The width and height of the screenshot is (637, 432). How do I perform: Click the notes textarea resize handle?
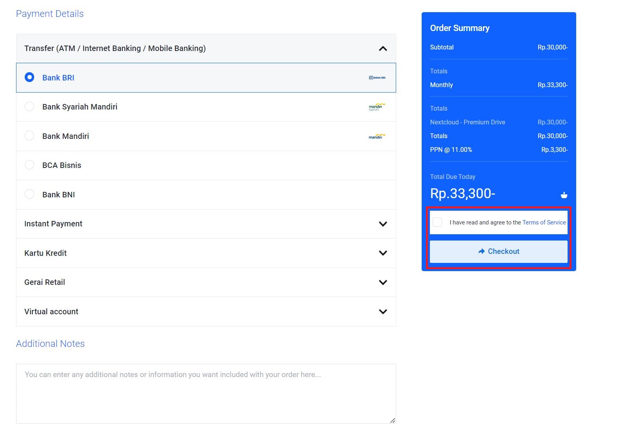click(393, 420)
